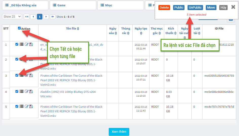This screenshot has width=239, height=136.
Task: Uncheck the checkbox for row 5
Action: click(17, 106)
